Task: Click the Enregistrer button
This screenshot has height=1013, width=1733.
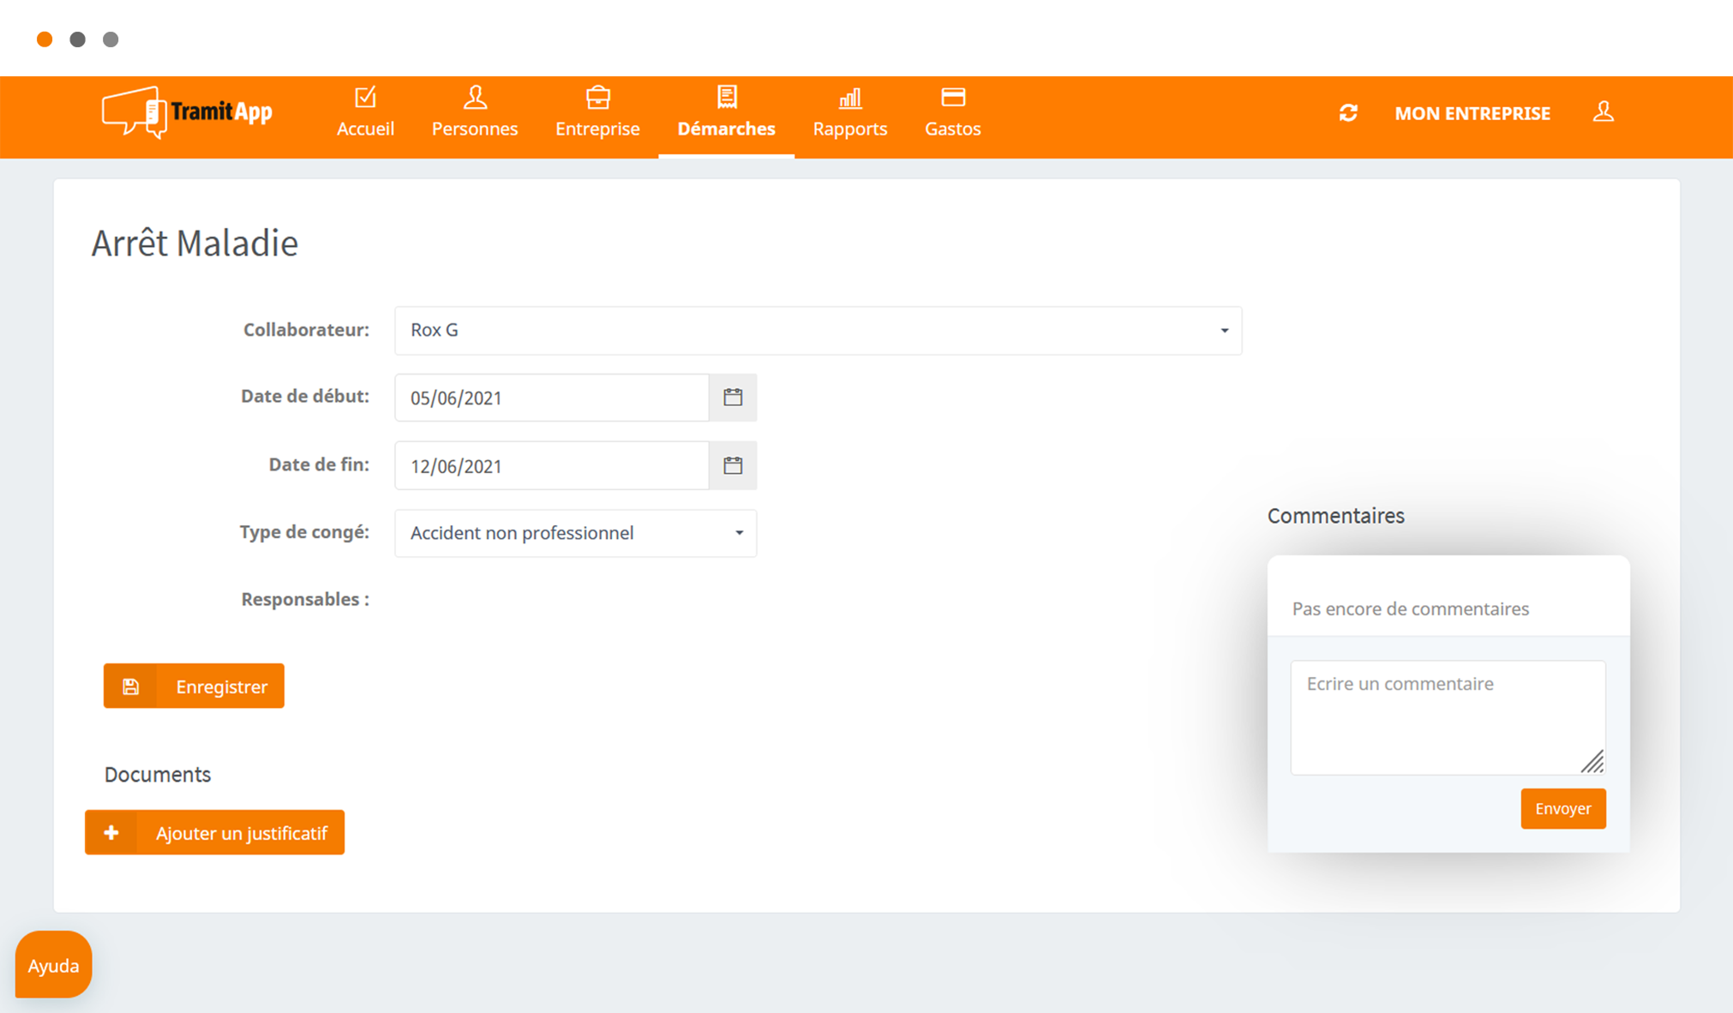Action: pyautogui.click(x=194, y=686)
